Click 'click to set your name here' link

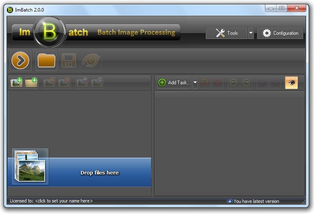(x=64, y=201)
